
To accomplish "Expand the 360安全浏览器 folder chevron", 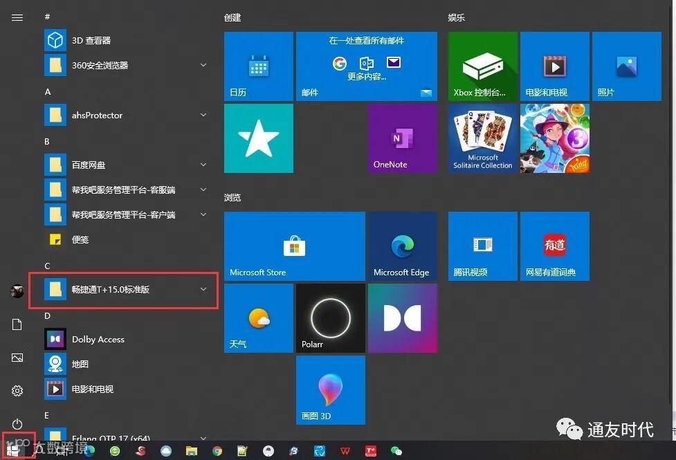I will [x=203, y=65].
